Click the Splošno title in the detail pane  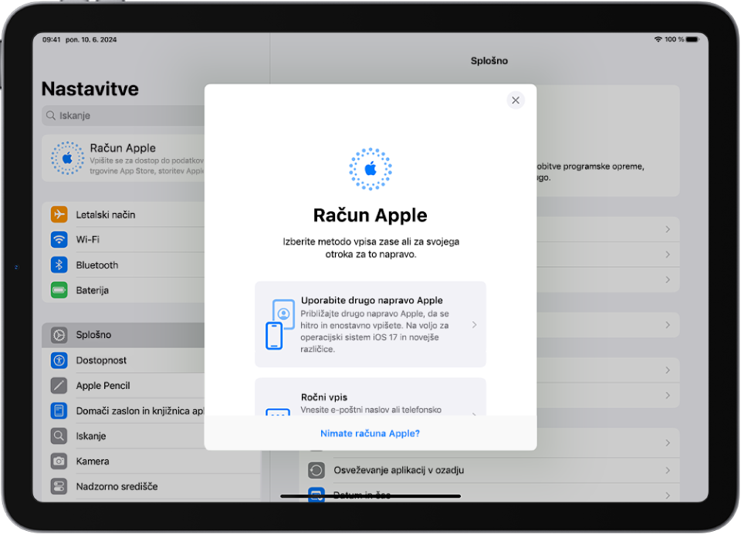pyautogui.click(x=489, y=61)
